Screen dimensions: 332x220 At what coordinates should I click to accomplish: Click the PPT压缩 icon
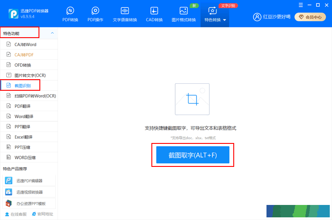[x=8, y=147]
